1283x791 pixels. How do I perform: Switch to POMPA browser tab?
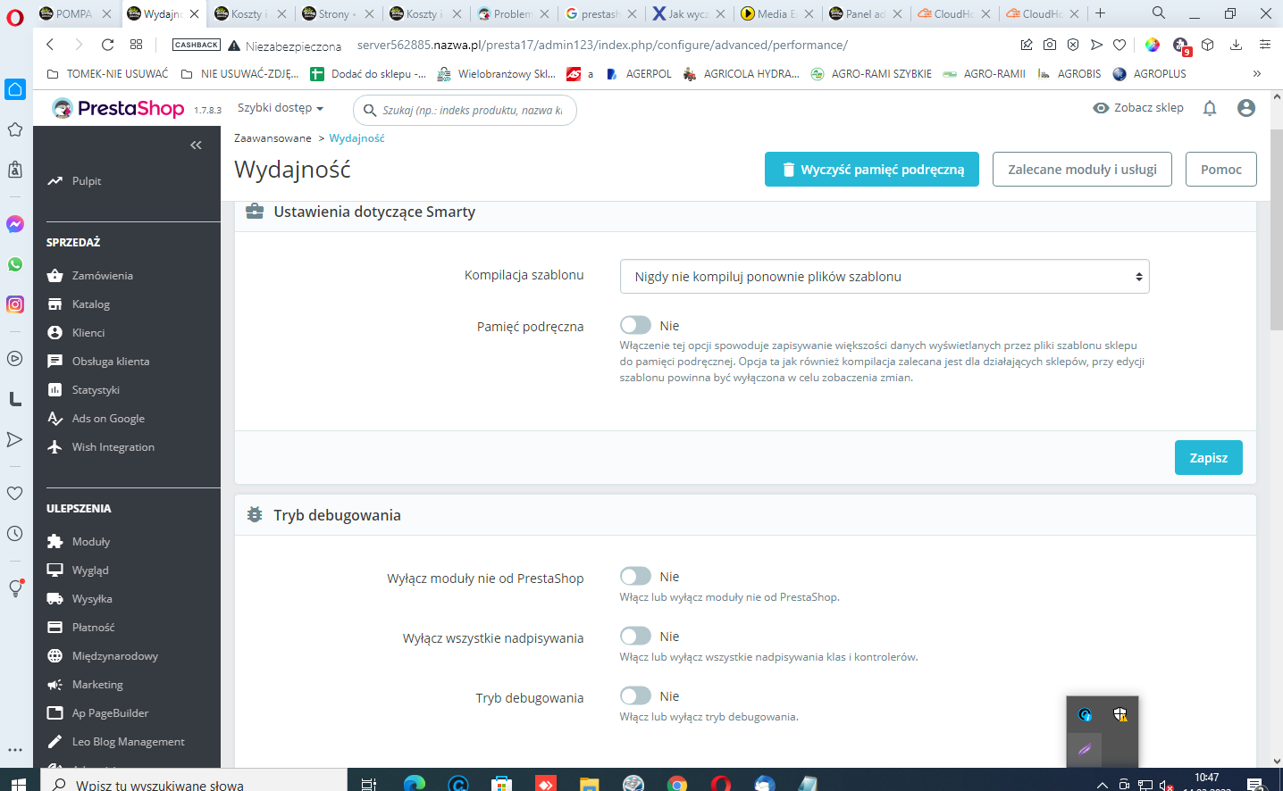point(75,13)
